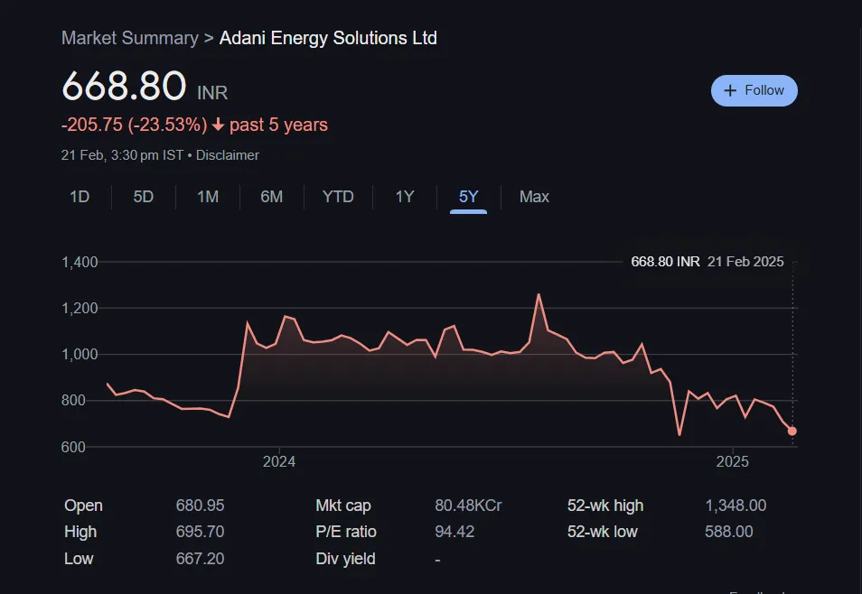Click the plus icon in Follow
Screen dimensions: 862x594
point(730,90)
